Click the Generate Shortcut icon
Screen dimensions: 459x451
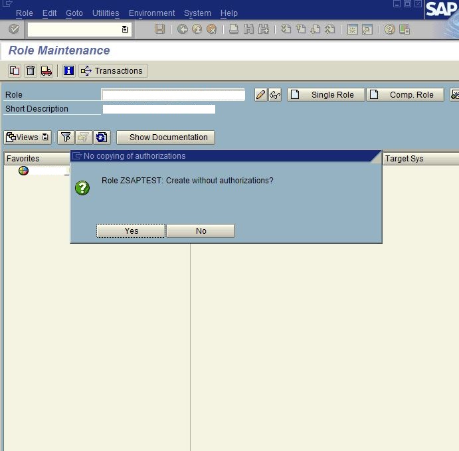click(x=367, y=29)
